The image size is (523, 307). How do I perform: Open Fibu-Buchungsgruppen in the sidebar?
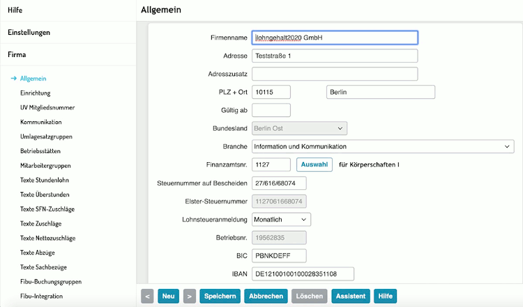[x=51, y=282]
